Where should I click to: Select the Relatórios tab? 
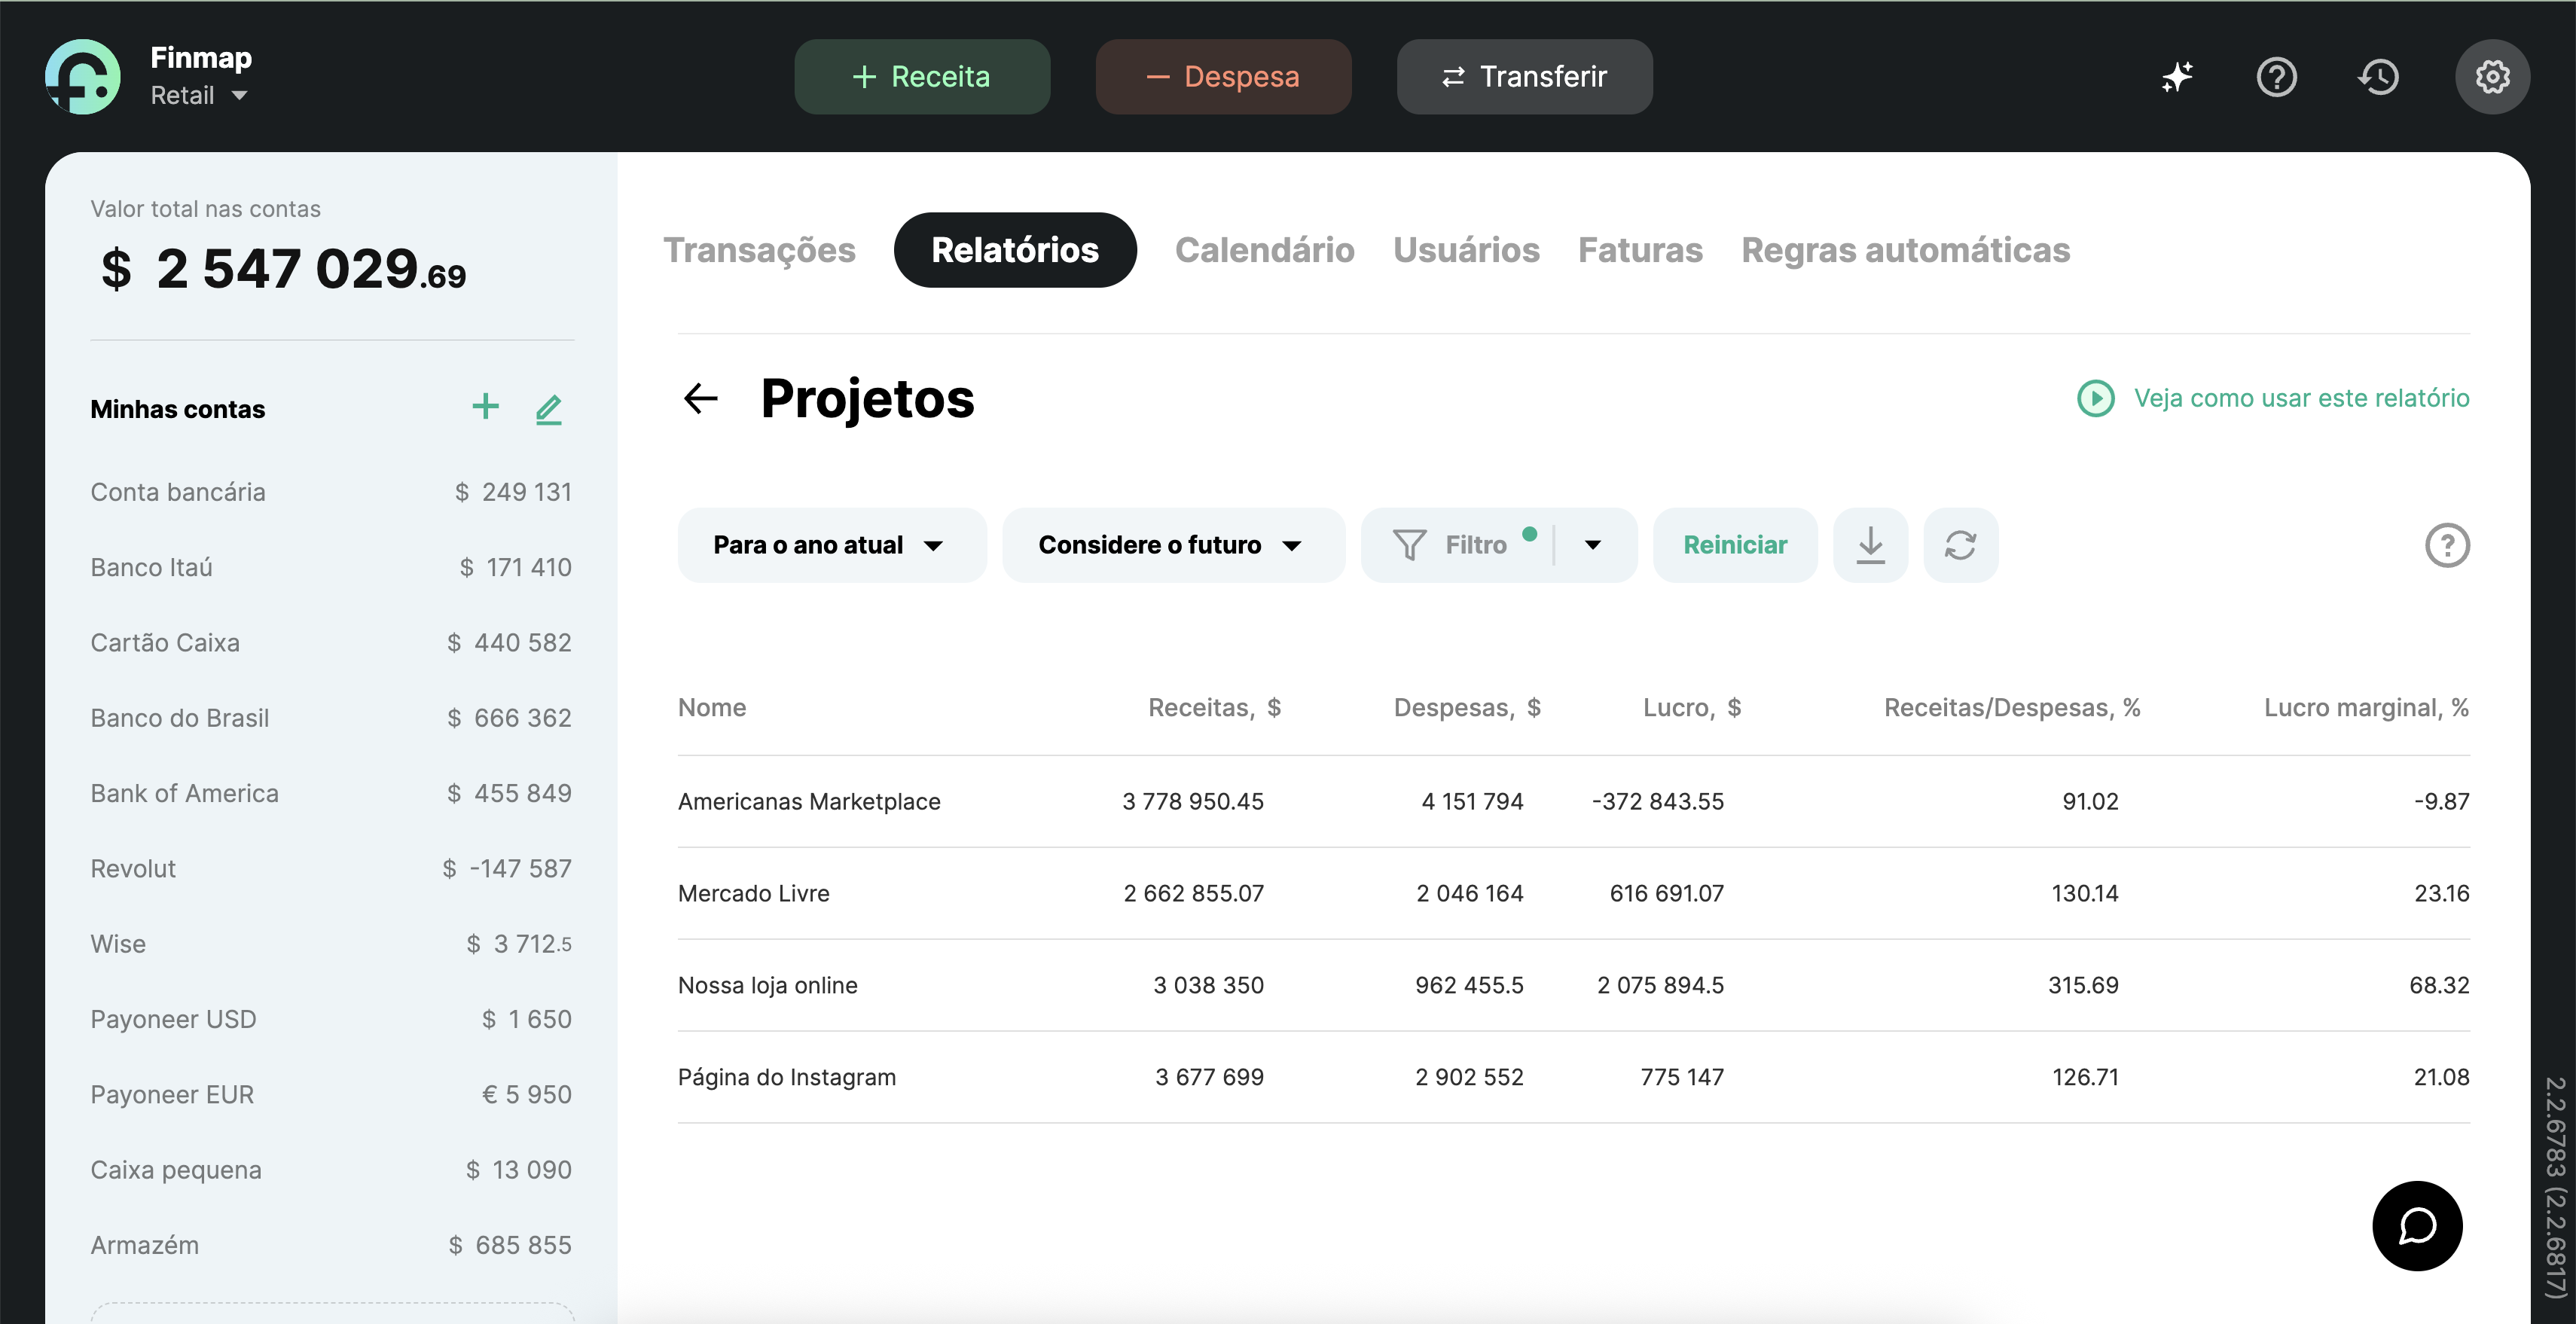(x=1015, y=250)
